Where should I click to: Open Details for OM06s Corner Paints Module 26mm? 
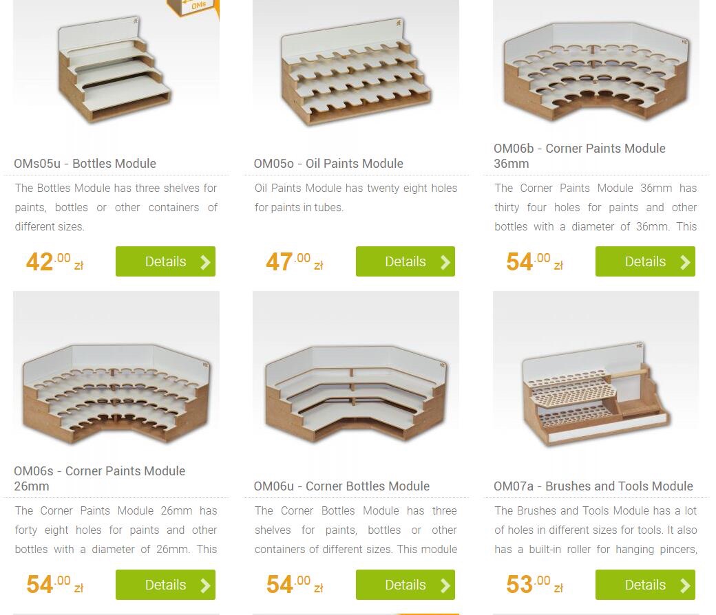click(165, 585)
